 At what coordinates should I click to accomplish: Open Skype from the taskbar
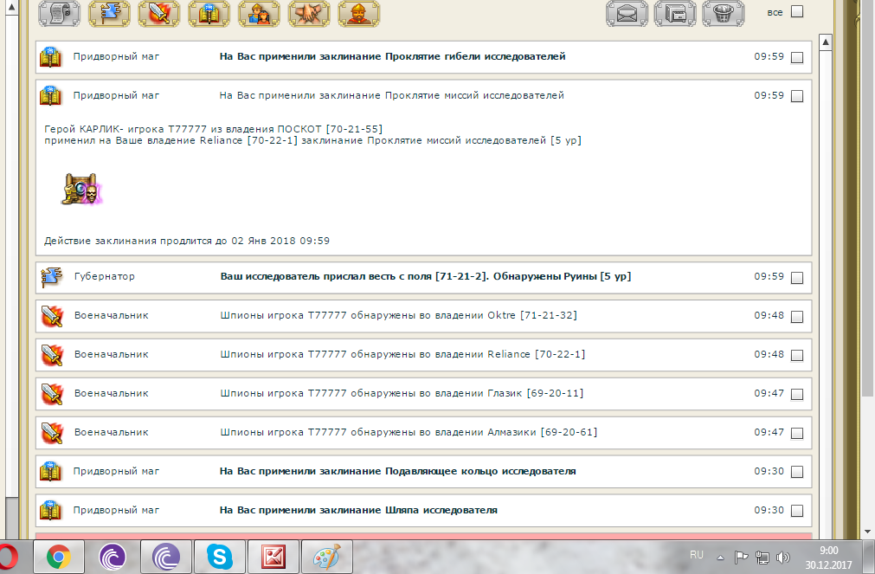click(x=219, y=555)
